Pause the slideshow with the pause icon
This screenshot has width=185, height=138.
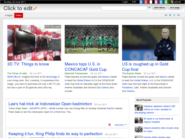tap(170, 15)
